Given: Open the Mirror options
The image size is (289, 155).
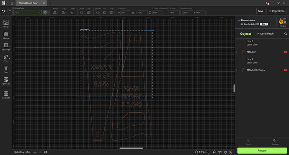Looking at the screenshot, I should [55, 13].
